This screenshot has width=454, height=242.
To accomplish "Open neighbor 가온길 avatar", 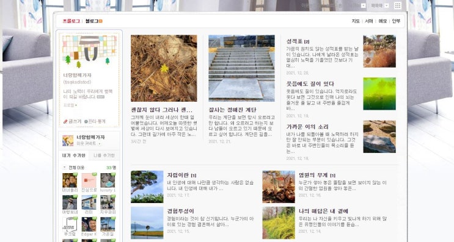I will (x=108, y=224).
